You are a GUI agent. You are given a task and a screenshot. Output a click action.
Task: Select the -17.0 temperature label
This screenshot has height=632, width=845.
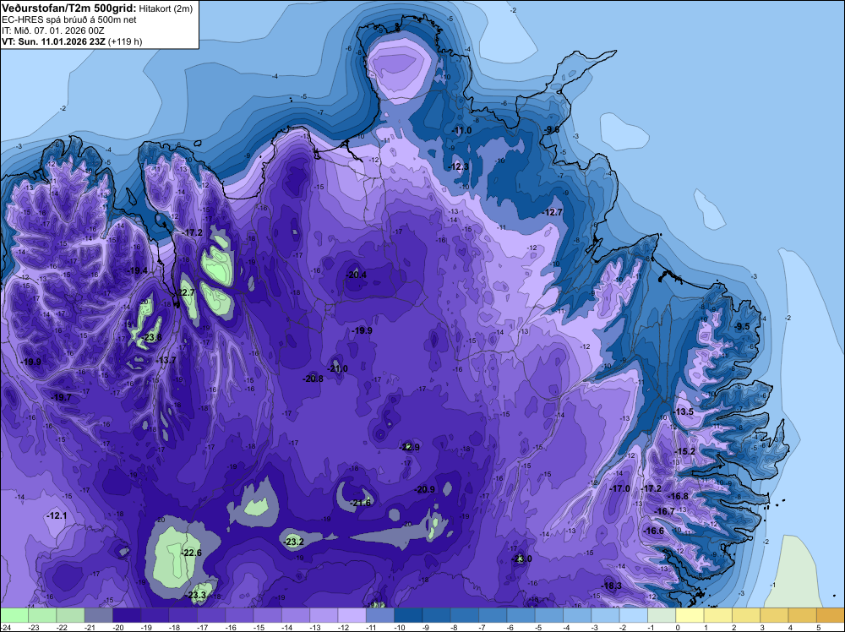pos(619,488)
